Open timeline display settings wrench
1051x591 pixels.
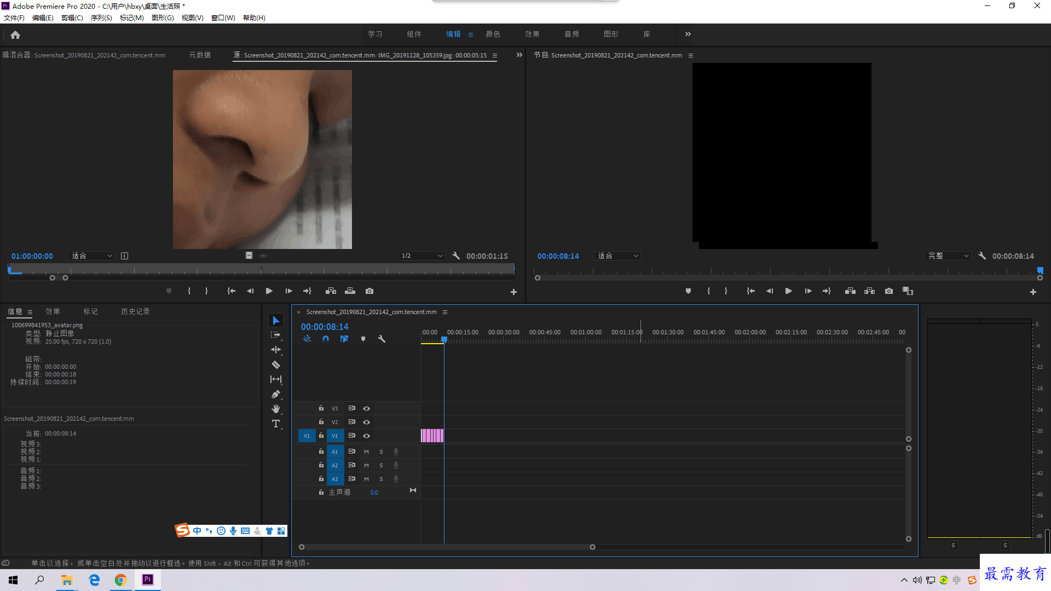click(382, 339)
